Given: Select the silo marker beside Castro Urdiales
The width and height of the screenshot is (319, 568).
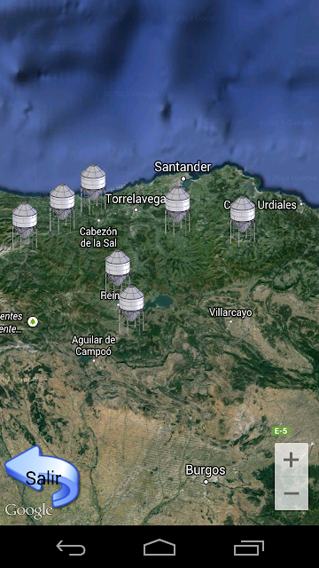Looking at the screenshot, I should pos(242,221).
